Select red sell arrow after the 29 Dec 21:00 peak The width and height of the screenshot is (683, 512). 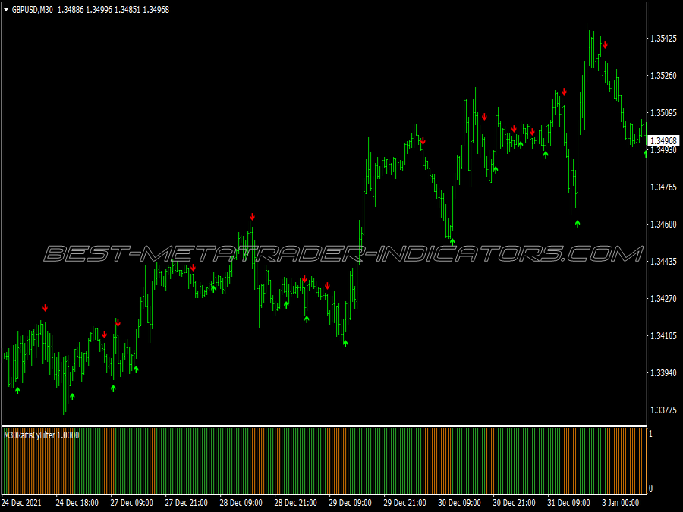pos(423,141)
